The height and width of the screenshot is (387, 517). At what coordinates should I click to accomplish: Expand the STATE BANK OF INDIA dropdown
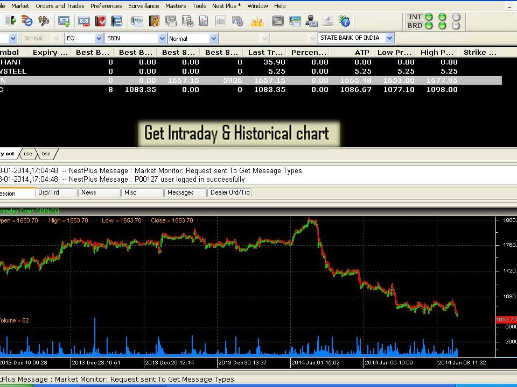389,38
